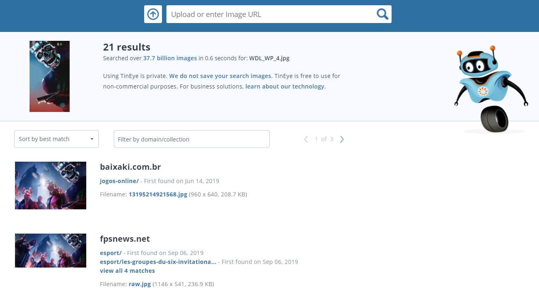Open the jogos-online/ page link
This screenshot has height=293, width=539.
119,181
